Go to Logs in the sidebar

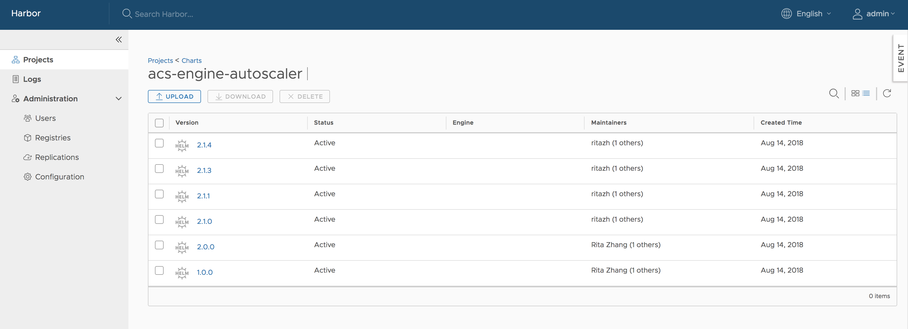pos(32,79)
